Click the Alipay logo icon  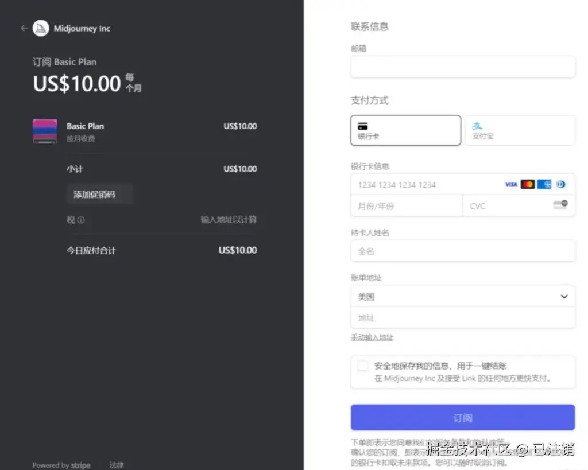[477, 126]
